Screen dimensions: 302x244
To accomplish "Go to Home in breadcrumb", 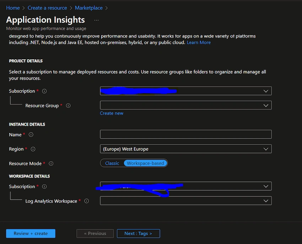I will pos(13,8).
